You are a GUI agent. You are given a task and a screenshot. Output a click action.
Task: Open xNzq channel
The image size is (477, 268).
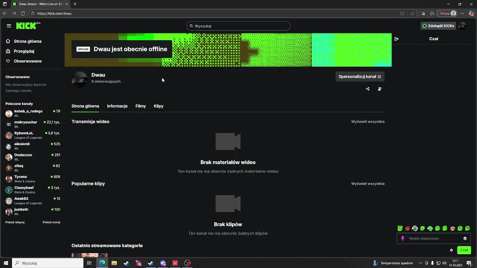click(33, 168)
